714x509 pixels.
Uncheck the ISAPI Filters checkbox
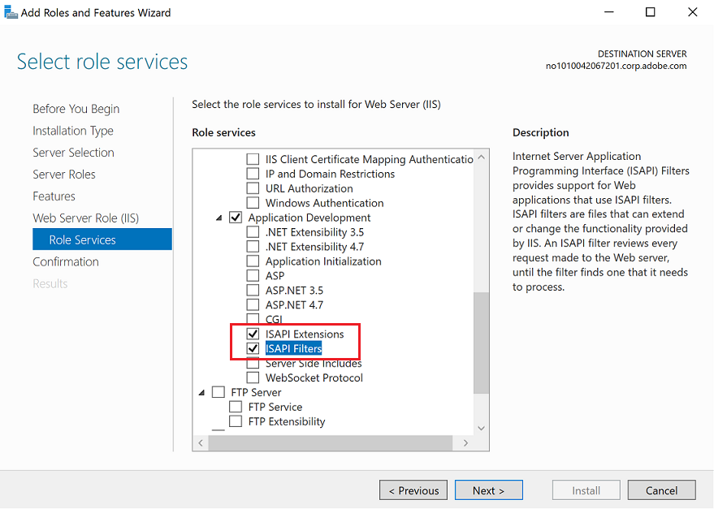253,349
